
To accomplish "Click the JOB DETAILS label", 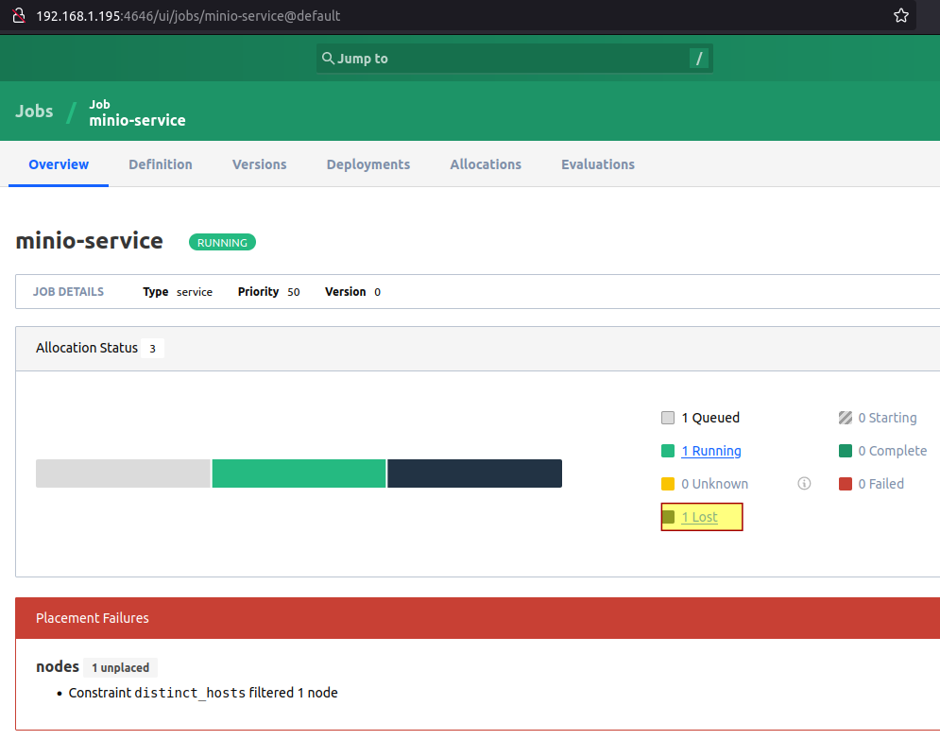I will tap(68, 291).
